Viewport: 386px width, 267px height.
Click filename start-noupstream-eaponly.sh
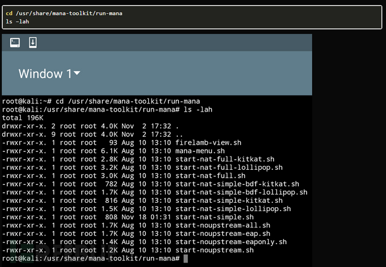click(x=231, y=242)
